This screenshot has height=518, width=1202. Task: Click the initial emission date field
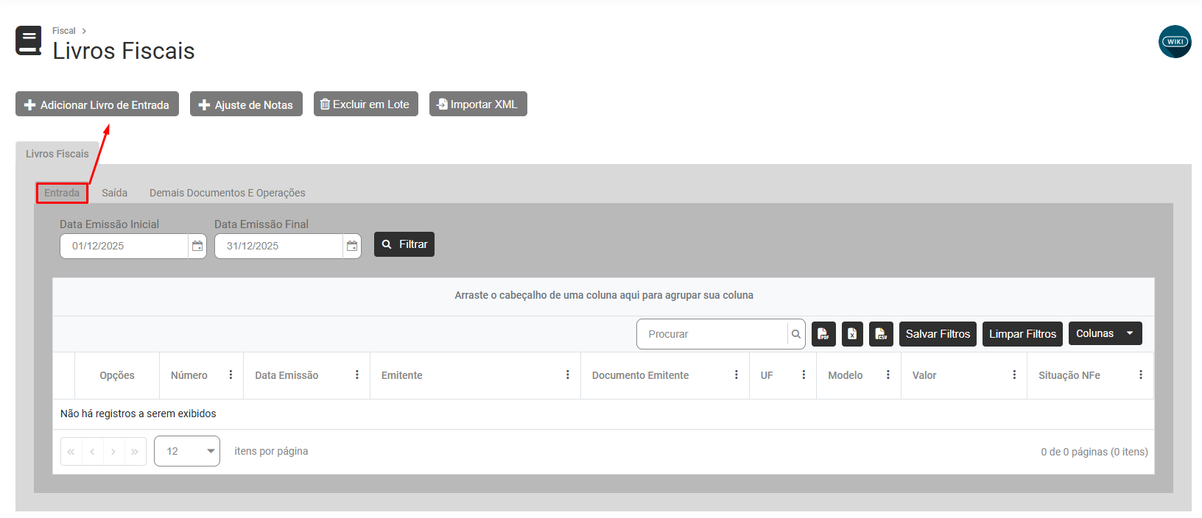pos(124,246)
